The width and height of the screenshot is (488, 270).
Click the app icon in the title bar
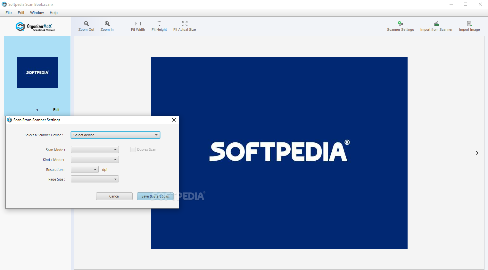coord(4,4)
